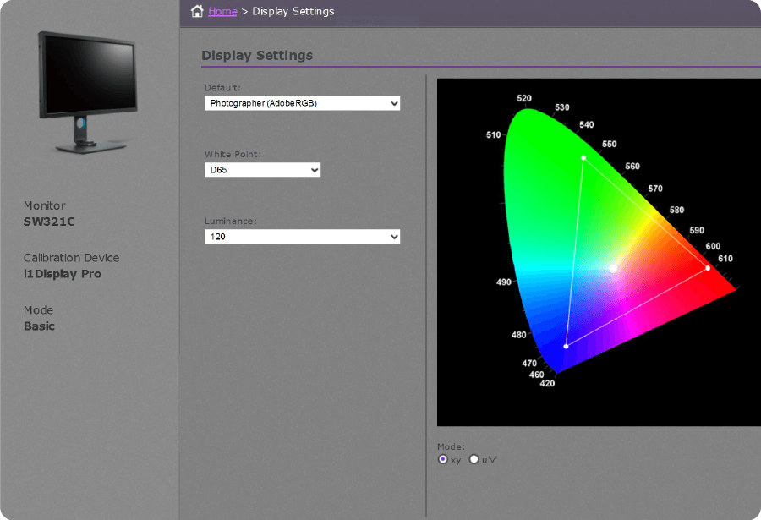
Task: Click the blue gamut vertex near 470
Action: 566,345
